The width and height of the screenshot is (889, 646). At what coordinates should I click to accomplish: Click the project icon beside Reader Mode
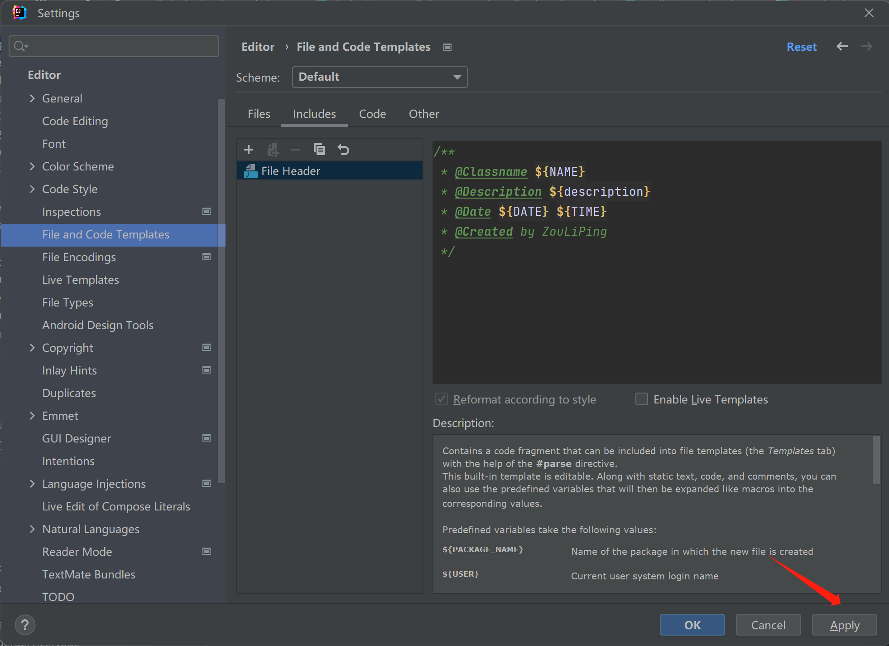[x=207, y=551]
